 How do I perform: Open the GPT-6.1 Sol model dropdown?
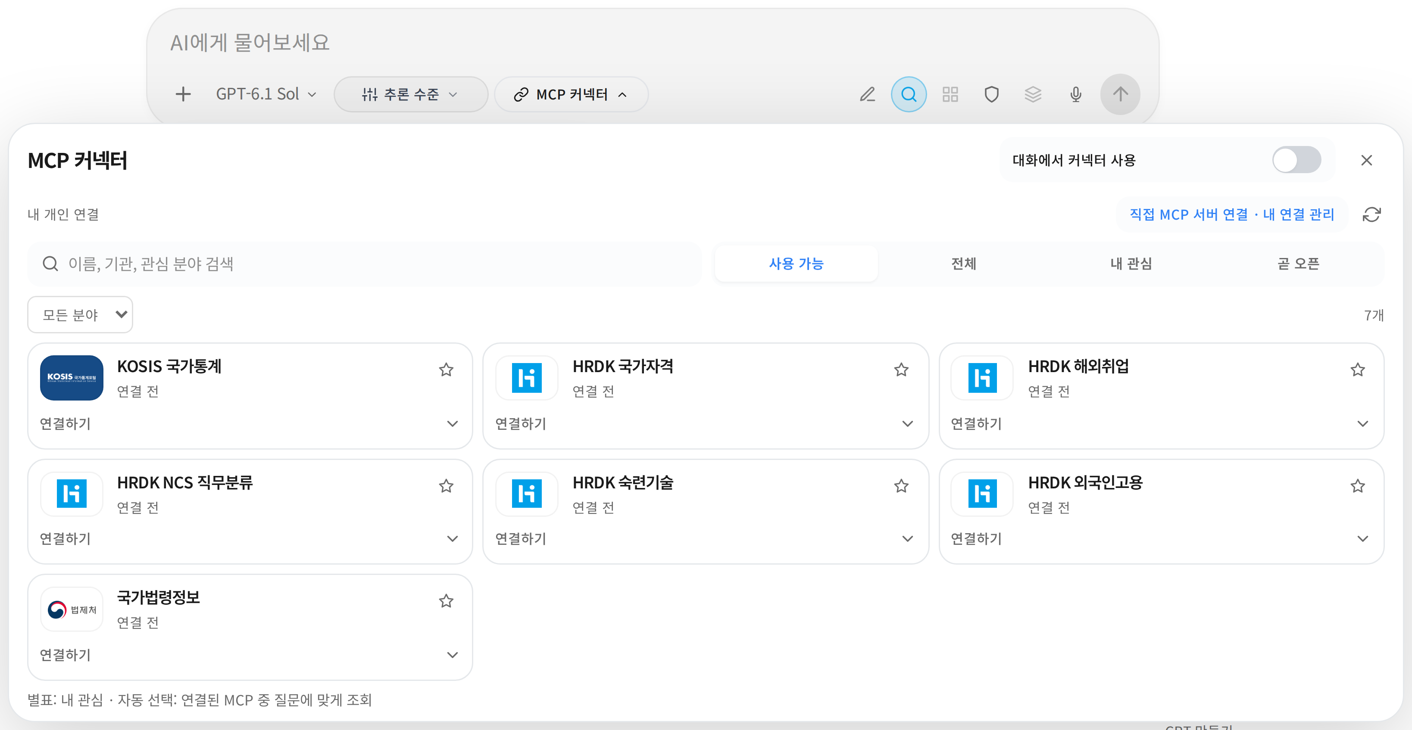tap(266, 94)
